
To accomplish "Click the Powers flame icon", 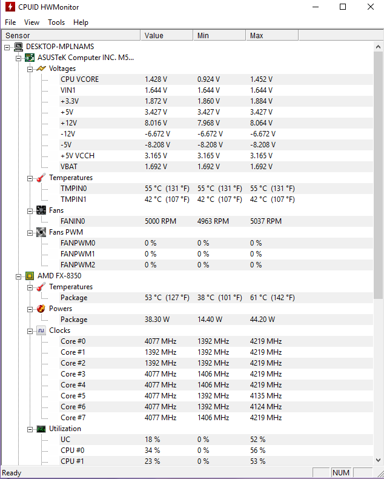I will 41,309.
